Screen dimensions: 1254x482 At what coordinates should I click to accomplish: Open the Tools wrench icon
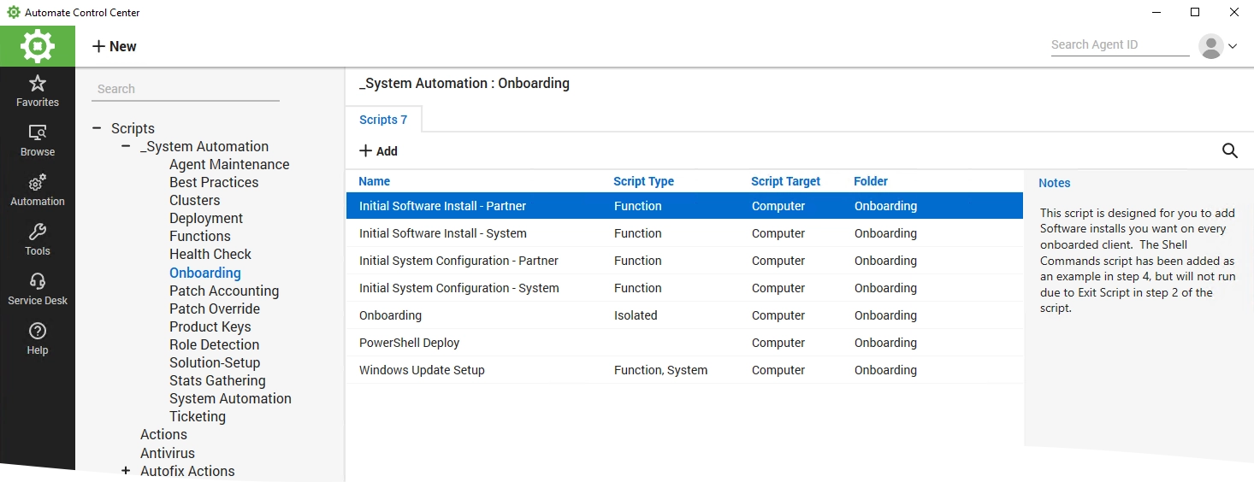38,232
